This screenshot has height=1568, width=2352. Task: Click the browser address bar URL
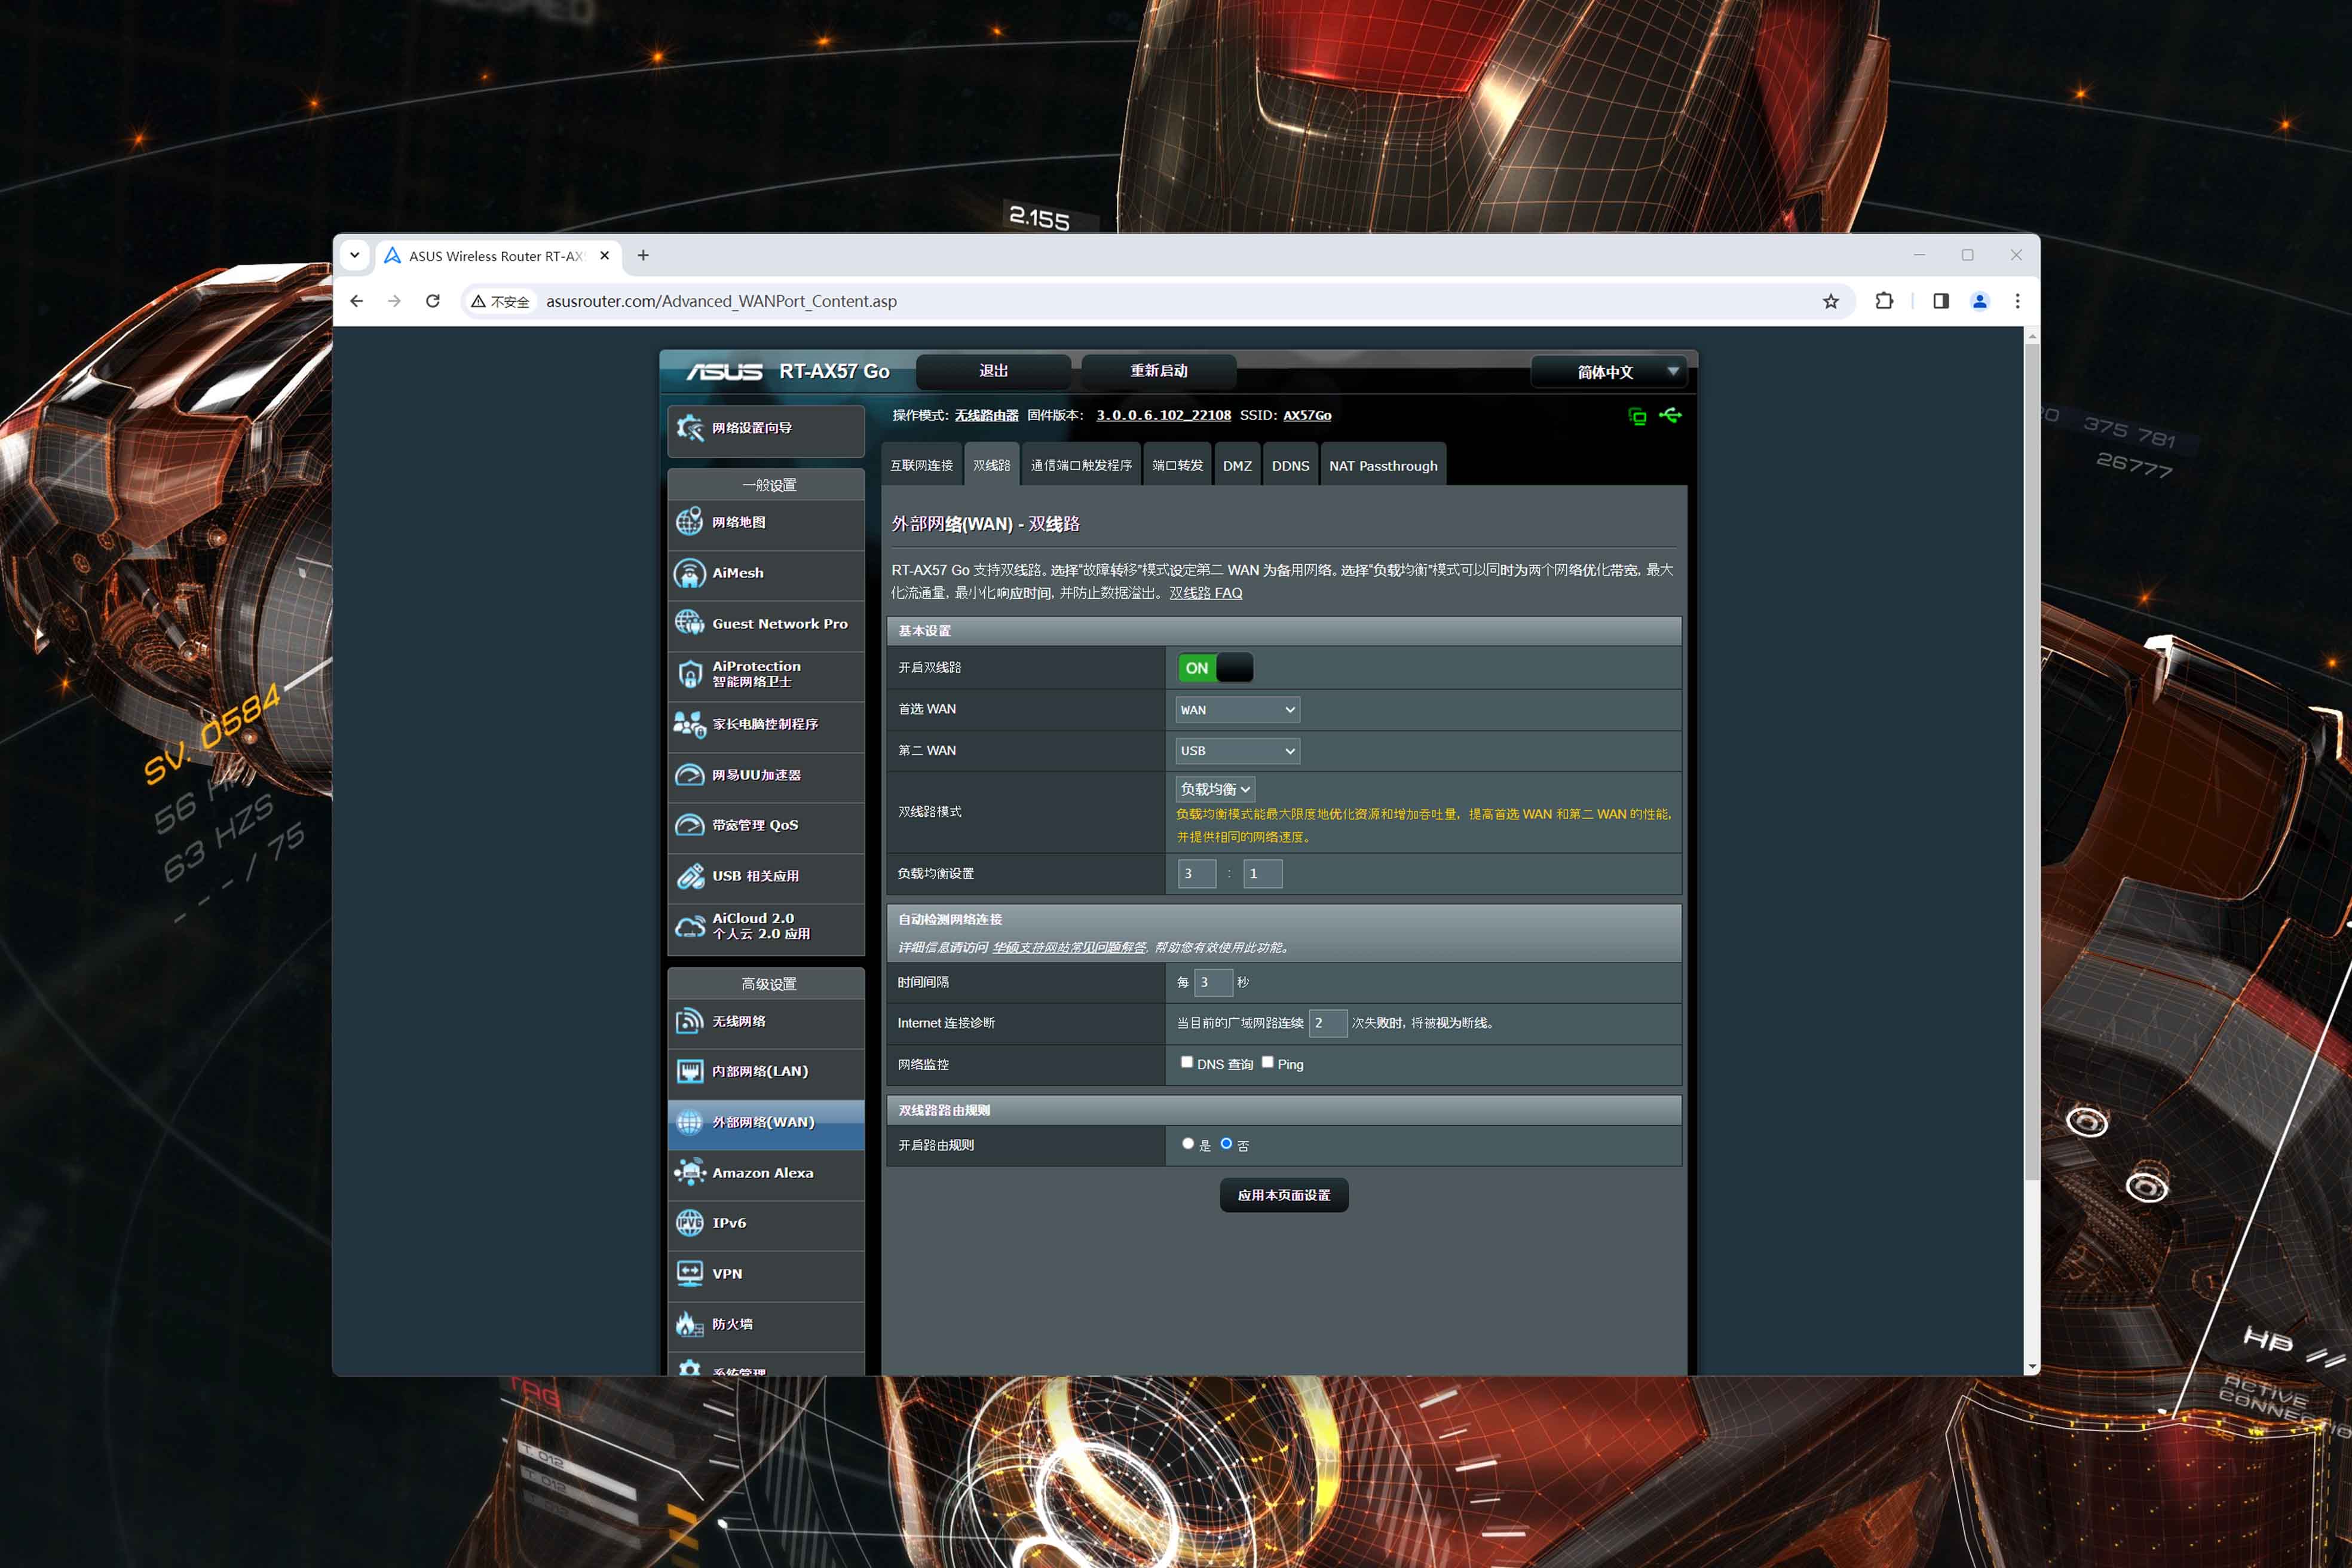point(721,301)
